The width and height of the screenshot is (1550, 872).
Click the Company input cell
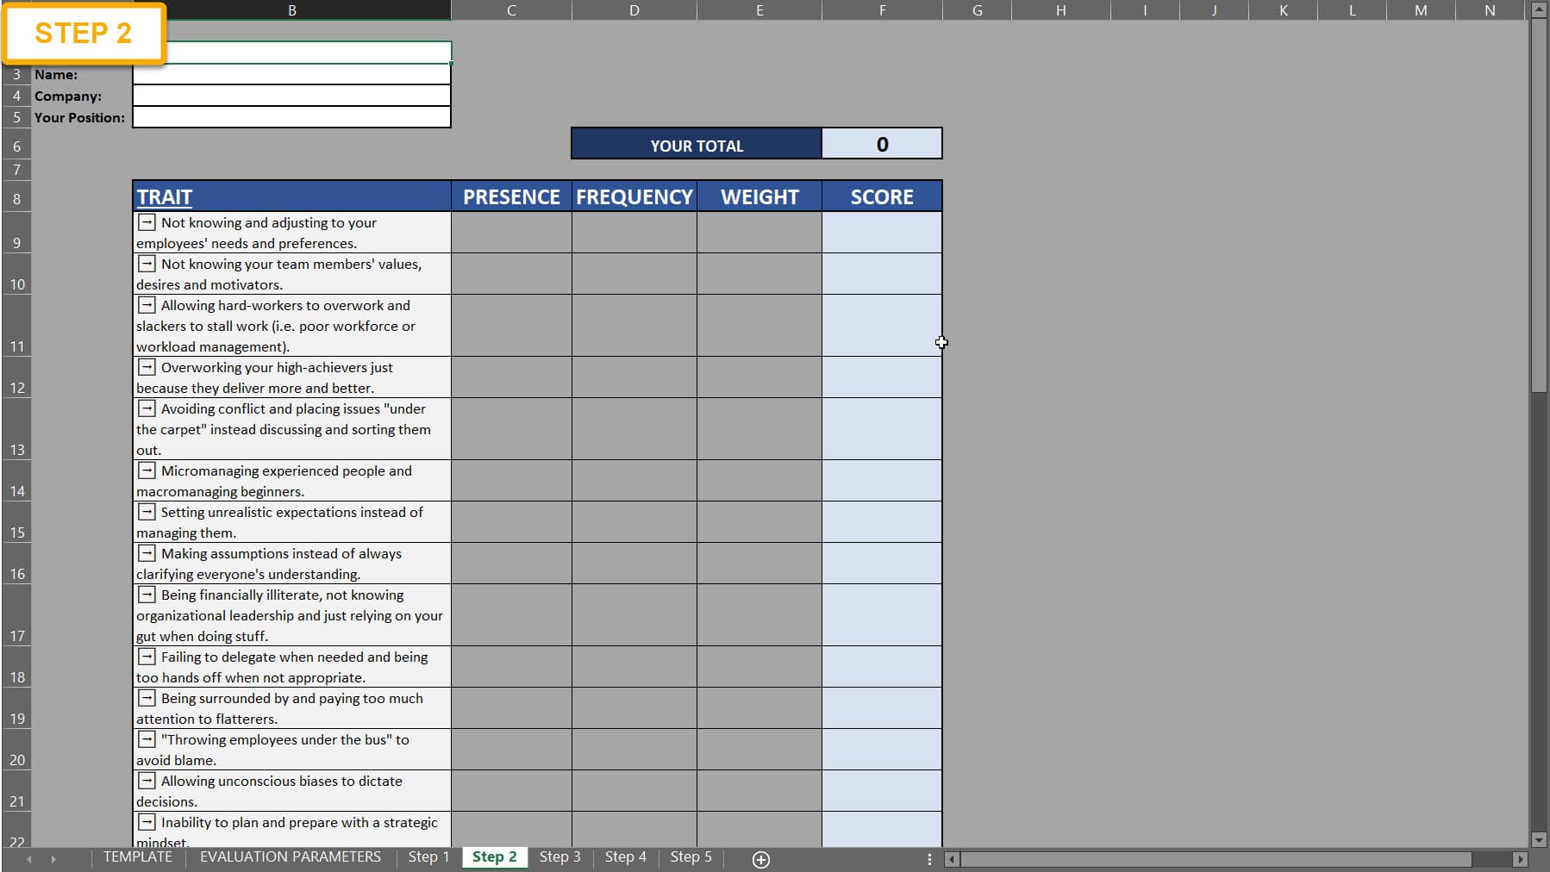tap(291, 96)
